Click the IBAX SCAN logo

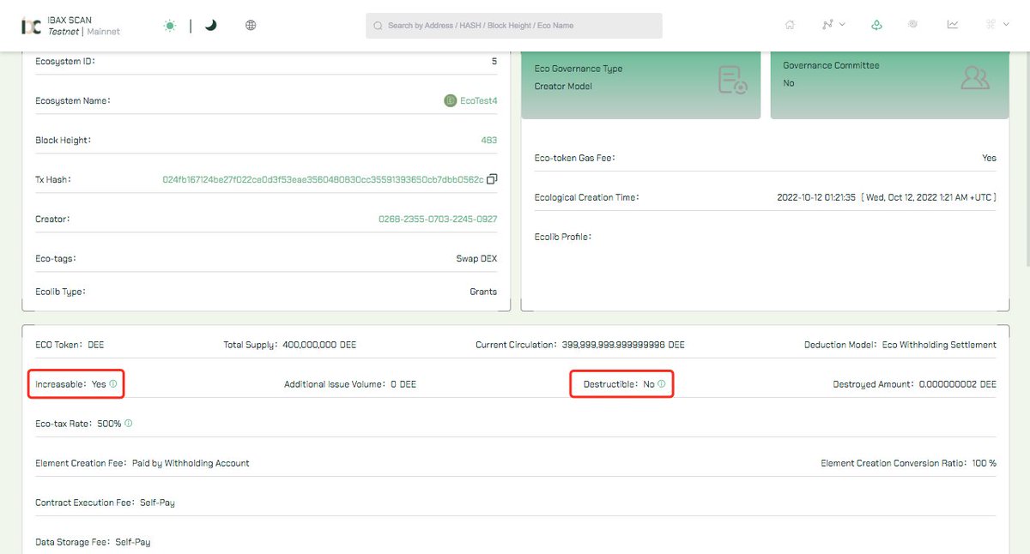click(31, 26)
